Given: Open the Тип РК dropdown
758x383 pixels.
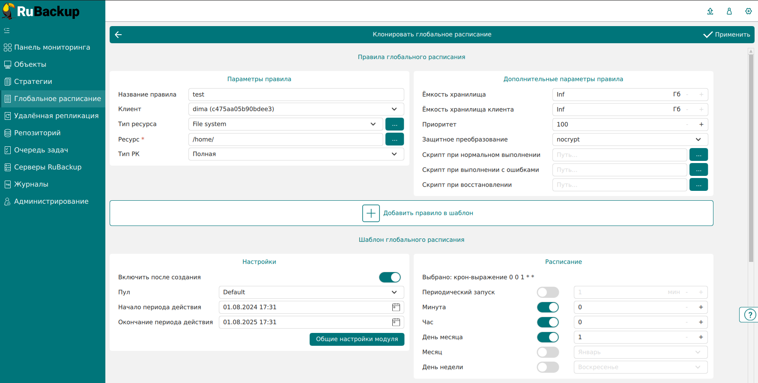Looking at the screenshot, I should [x=296, y=154].
